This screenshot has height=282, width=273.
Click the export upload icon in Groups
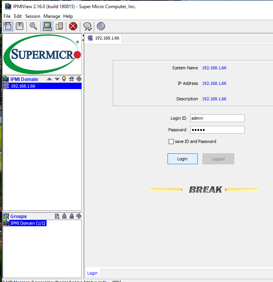click(x=72, y=216)
